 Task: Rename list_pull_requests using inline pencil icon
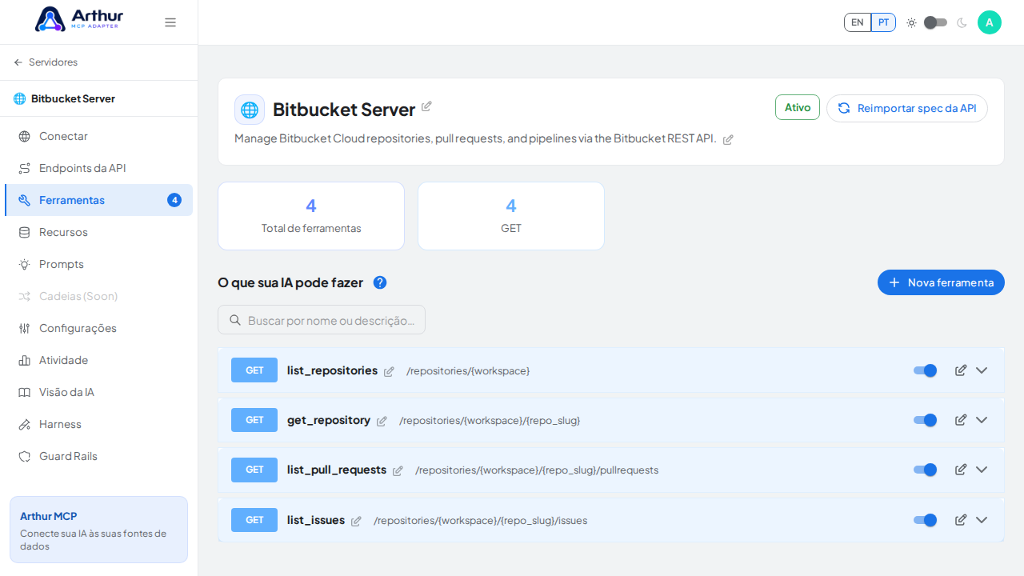click(x=398, y=470)
